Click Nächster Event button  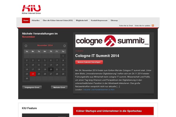[x=59, y=87]
